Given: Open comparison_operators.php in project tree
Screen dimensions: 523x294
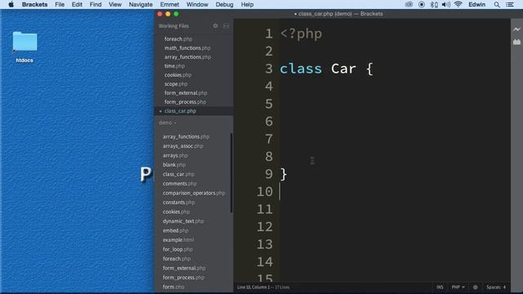Looking at the screenshot, I should click(194, 193).
